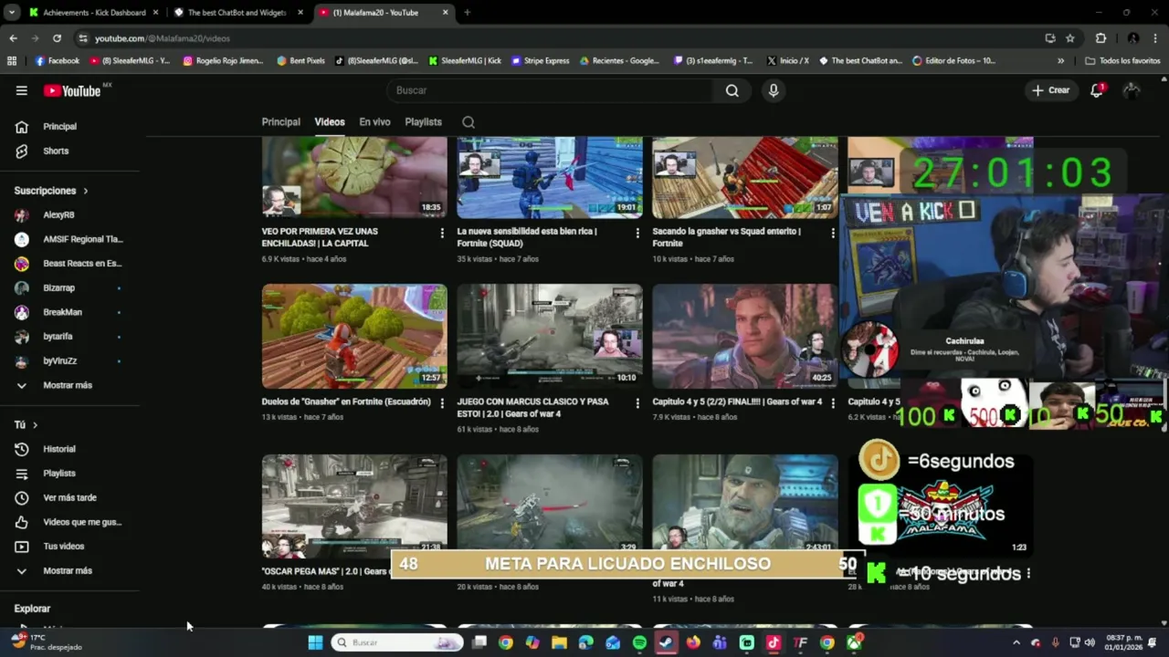The width and height of the screenshot is (1169, 657).
Task: Switch to the En vivo tab
Action: pos(374,122)
